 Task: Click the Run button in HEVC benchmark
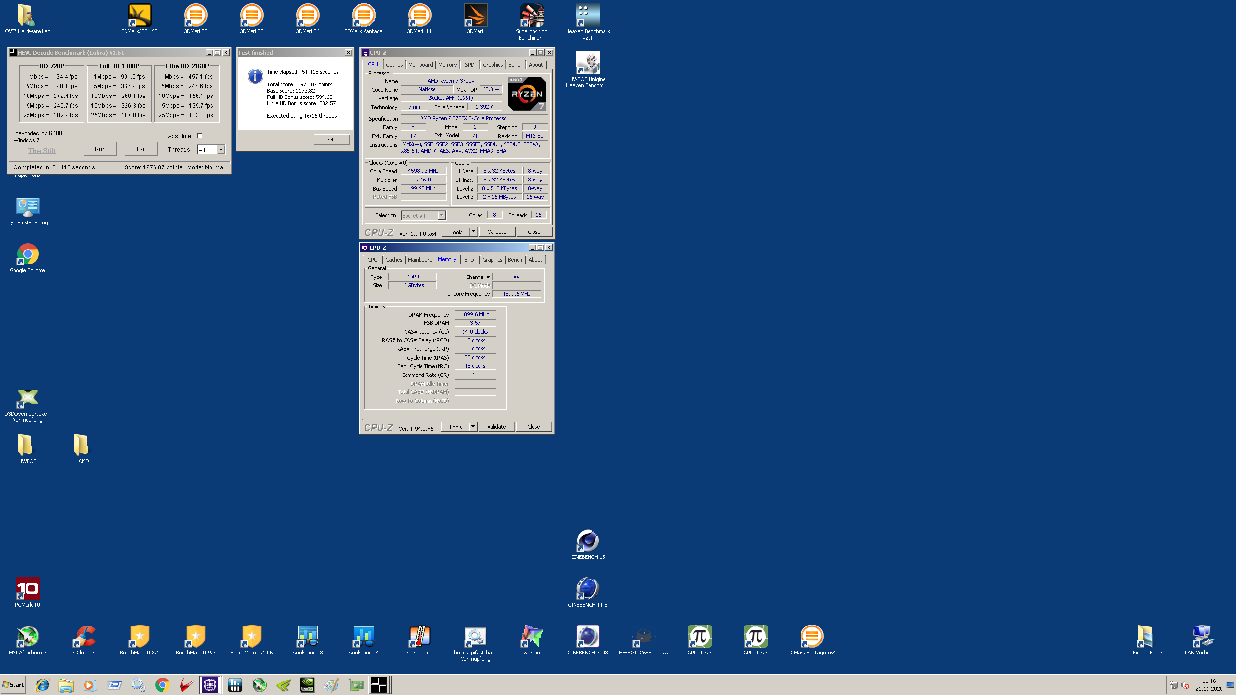point(100,149)
